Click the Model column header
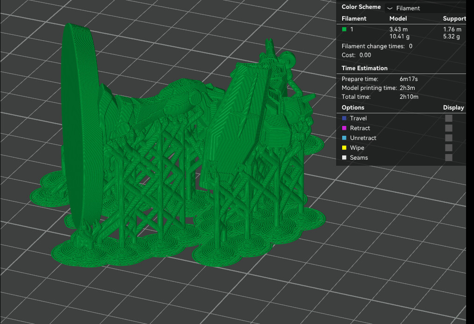This screenshot has height=324, width=474. [x=398, y=18]
